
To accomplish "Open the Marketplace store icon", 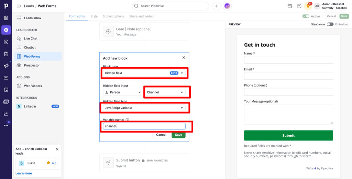I will (x=289, y=6).
